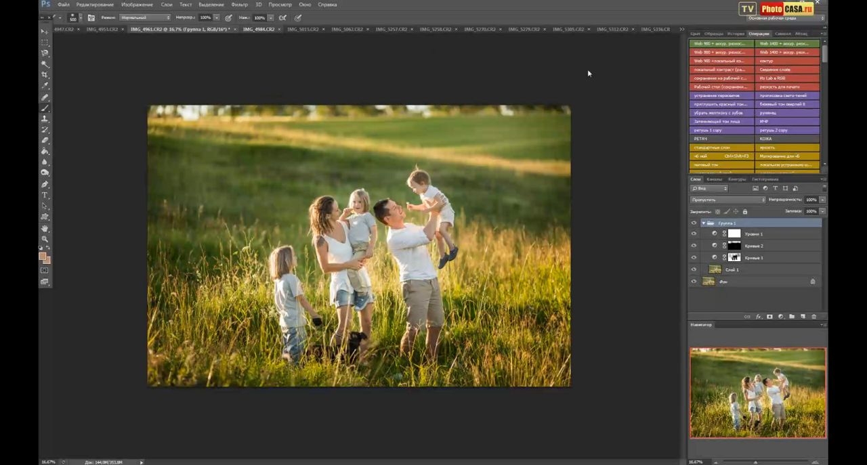Select the Gradient tool
Image resolution: width=867 pixels, height=465 pixels.
tap(45, 151)
